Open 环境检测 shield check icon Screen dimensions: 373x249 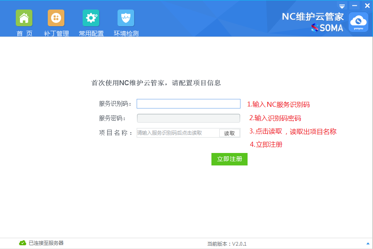tap(126, 18)
